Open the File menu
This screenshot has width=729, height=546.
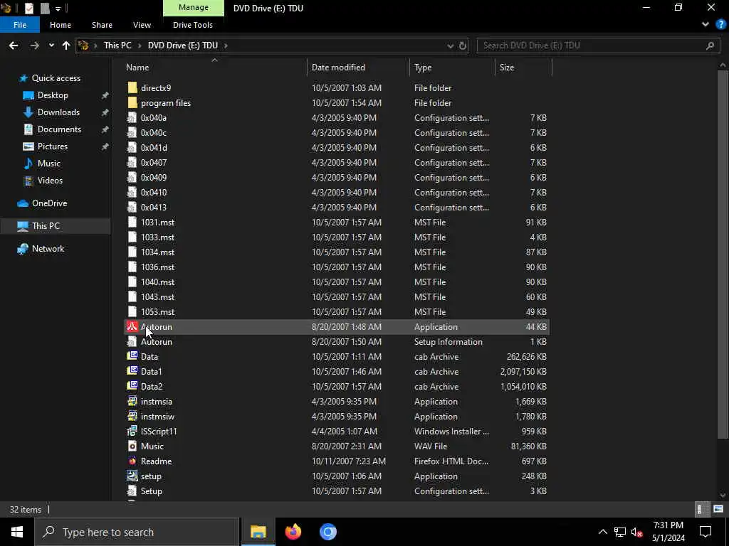pyautogui.click(x=20, y=25)
